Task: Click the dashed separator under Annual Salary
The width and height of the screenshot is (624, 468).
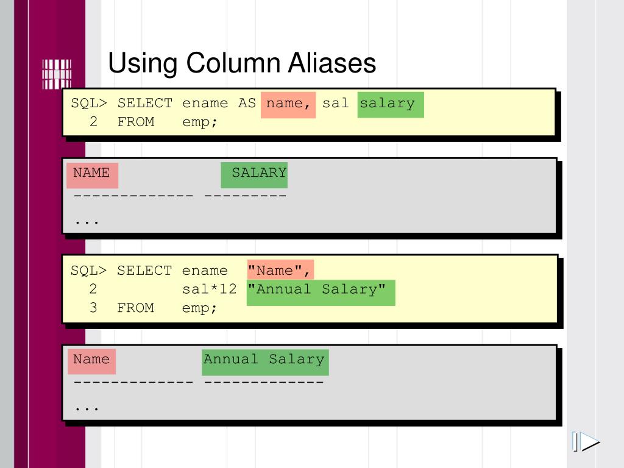Action: click(264, 382)
